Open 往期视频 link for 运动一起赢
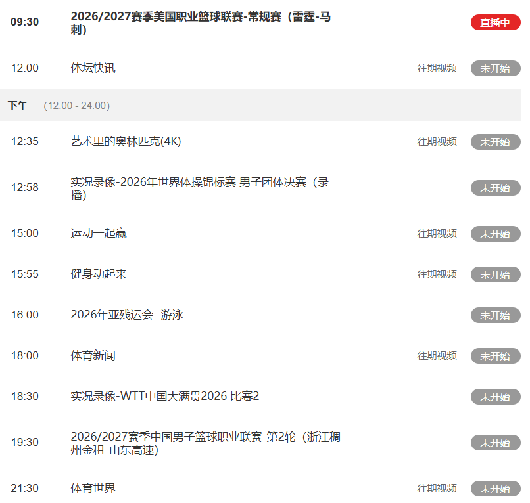 (x=437, y=234)
